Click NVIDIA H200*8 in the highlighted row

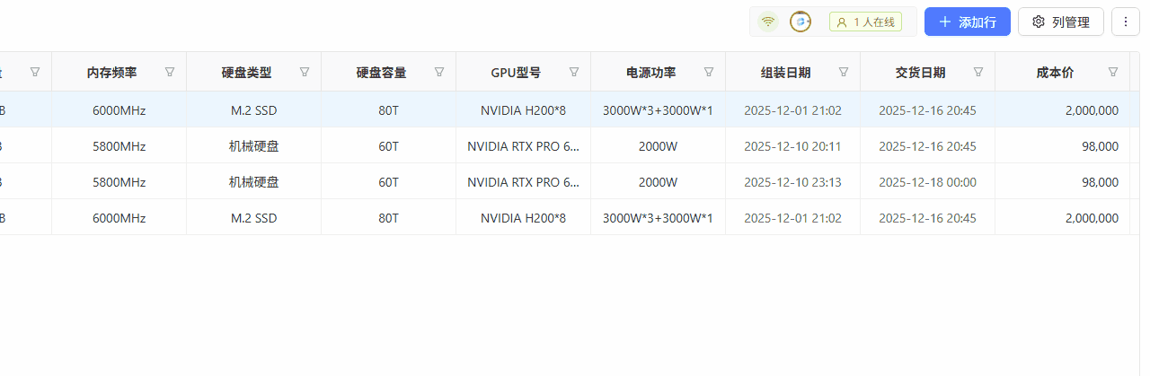(523, 110)
